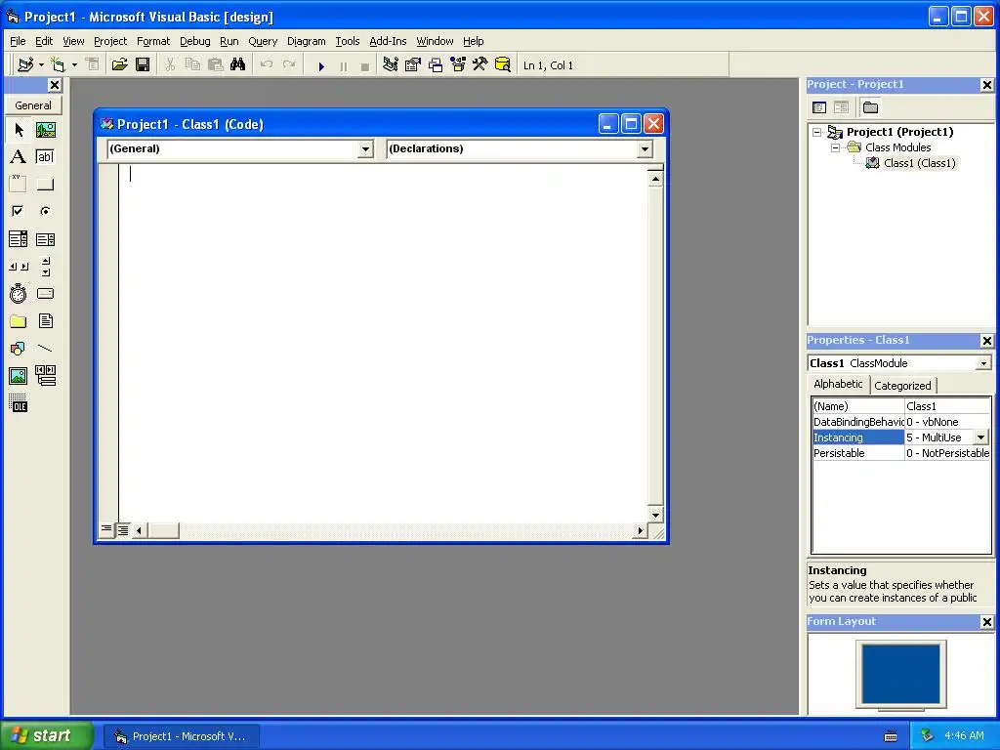This screenshot has height=750, width=1000.
Task: Open the (Declarations) procedure dropdown
Action: 645,149
